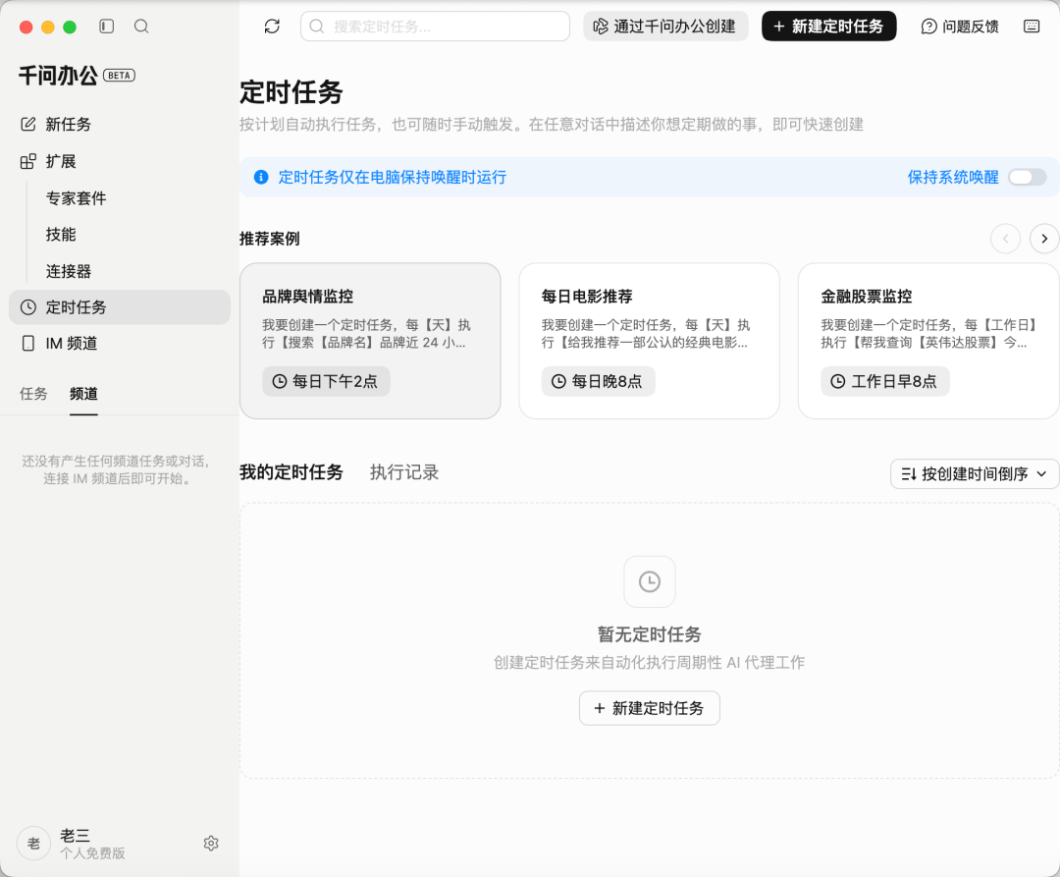Screen dimensions: 1060x877
Task: Click the clock icon in empty state
Action: 649,581
